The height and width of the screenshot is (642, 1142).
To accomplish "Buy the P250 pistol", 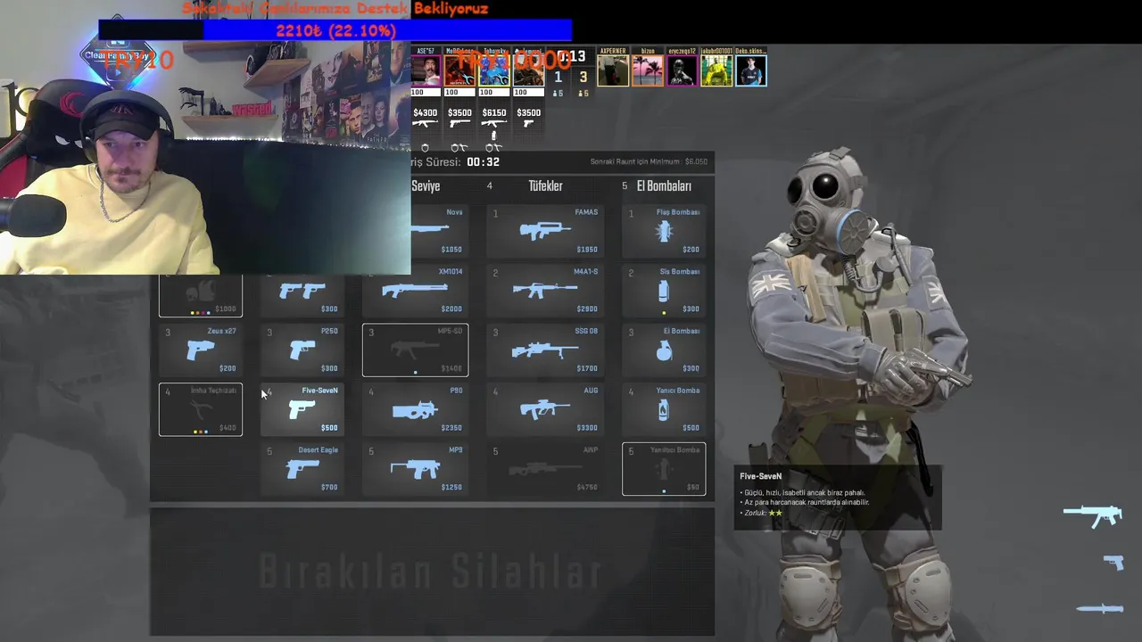I will [302, 350].
